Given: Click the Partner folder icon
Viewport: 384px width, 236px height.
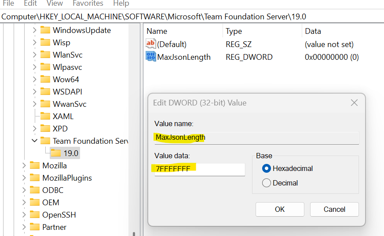Looking at the screenshot, I should click(35, 227).
